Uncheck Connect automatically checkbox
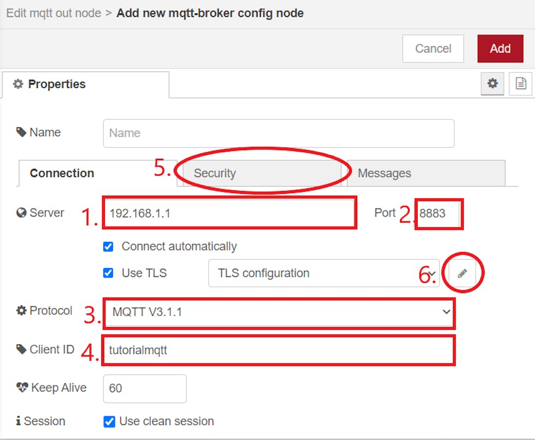Screen dimensions: 535x440 108,247
